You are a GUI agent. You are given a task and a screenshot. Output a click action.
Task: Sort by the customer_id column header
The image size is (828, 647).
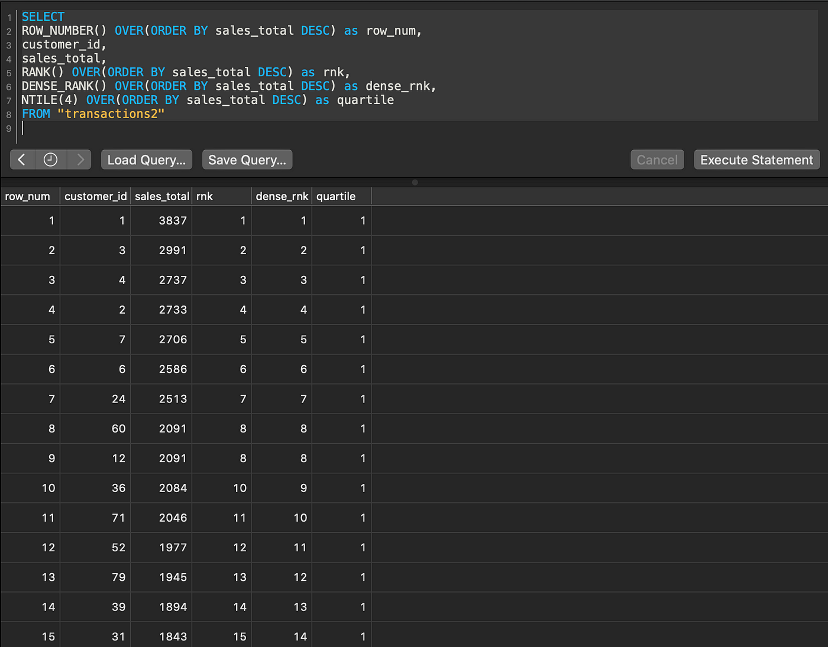[95, 196]
